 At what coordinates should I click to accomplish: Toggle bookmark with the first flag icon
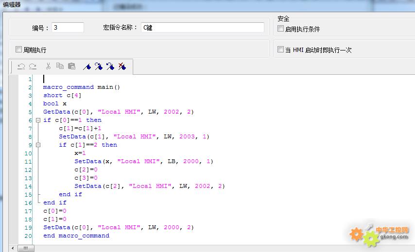(x=87, y=67)
